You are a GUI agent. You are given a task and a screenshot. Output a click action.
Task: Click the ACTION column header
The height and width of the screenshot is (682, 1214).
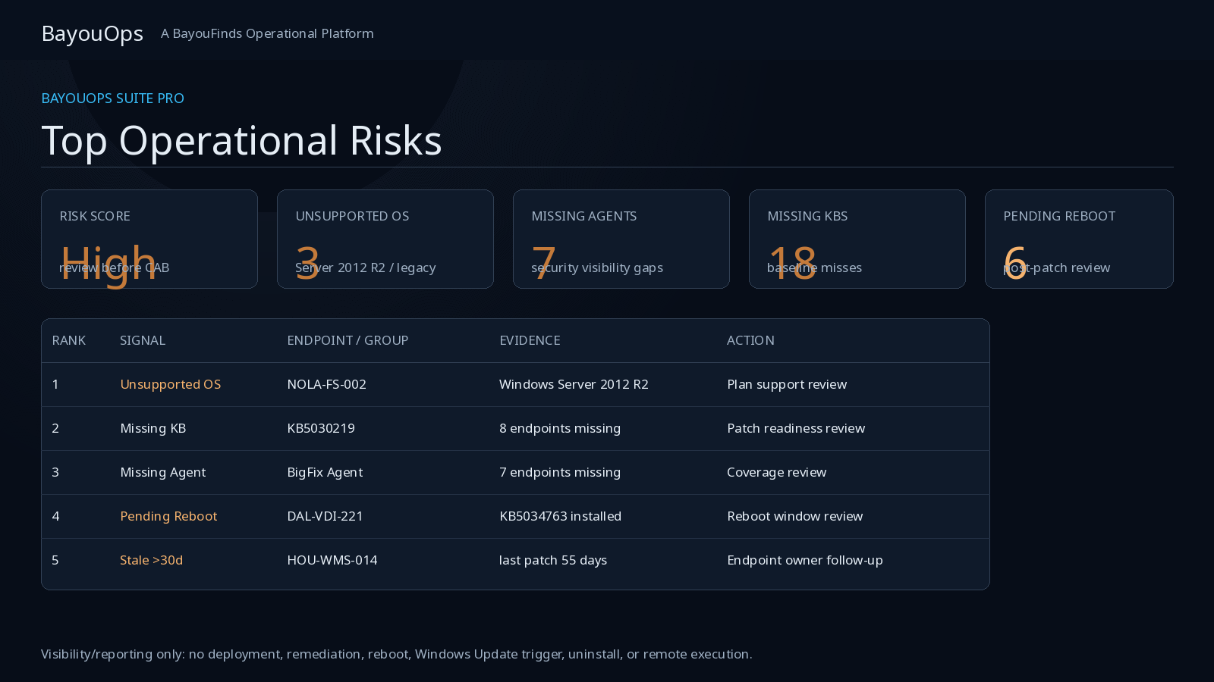pos(750,340)
